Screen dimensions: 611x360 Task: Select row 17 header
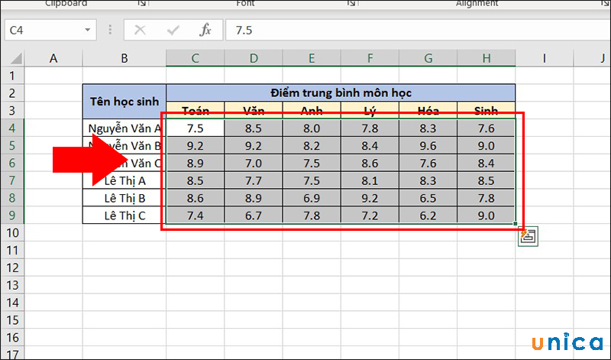pyautogui.click(x=11, y=355)
